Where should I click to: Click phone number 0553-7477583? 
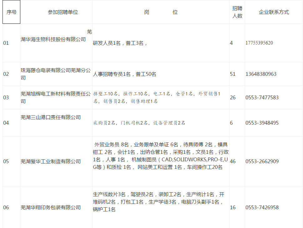click(x=262, y=97)
